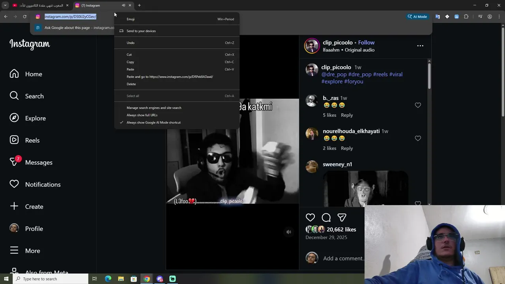Mute the Instagram tab audio icon

click(x=123, y=6)
